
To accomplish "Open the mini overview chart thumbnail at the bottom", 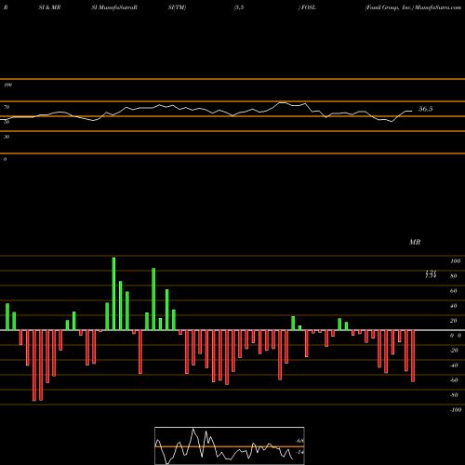I will [x=230, y=445].
